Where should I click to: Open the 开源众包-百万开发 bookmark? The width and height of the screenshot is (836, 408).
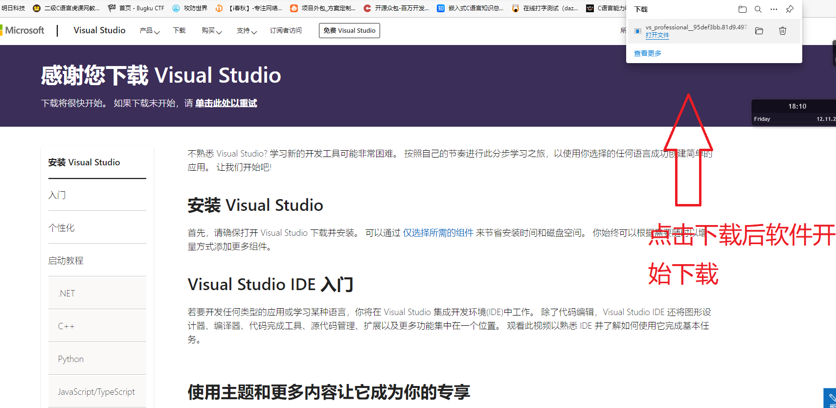(x=396, y=8)
